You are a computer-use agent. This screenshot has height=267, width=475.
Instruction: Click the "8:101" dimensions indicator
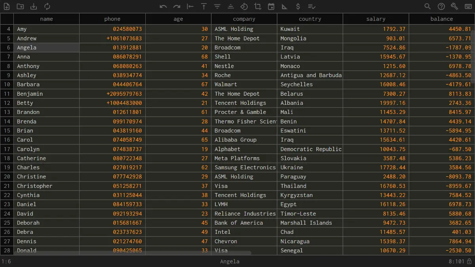[456, 261]
